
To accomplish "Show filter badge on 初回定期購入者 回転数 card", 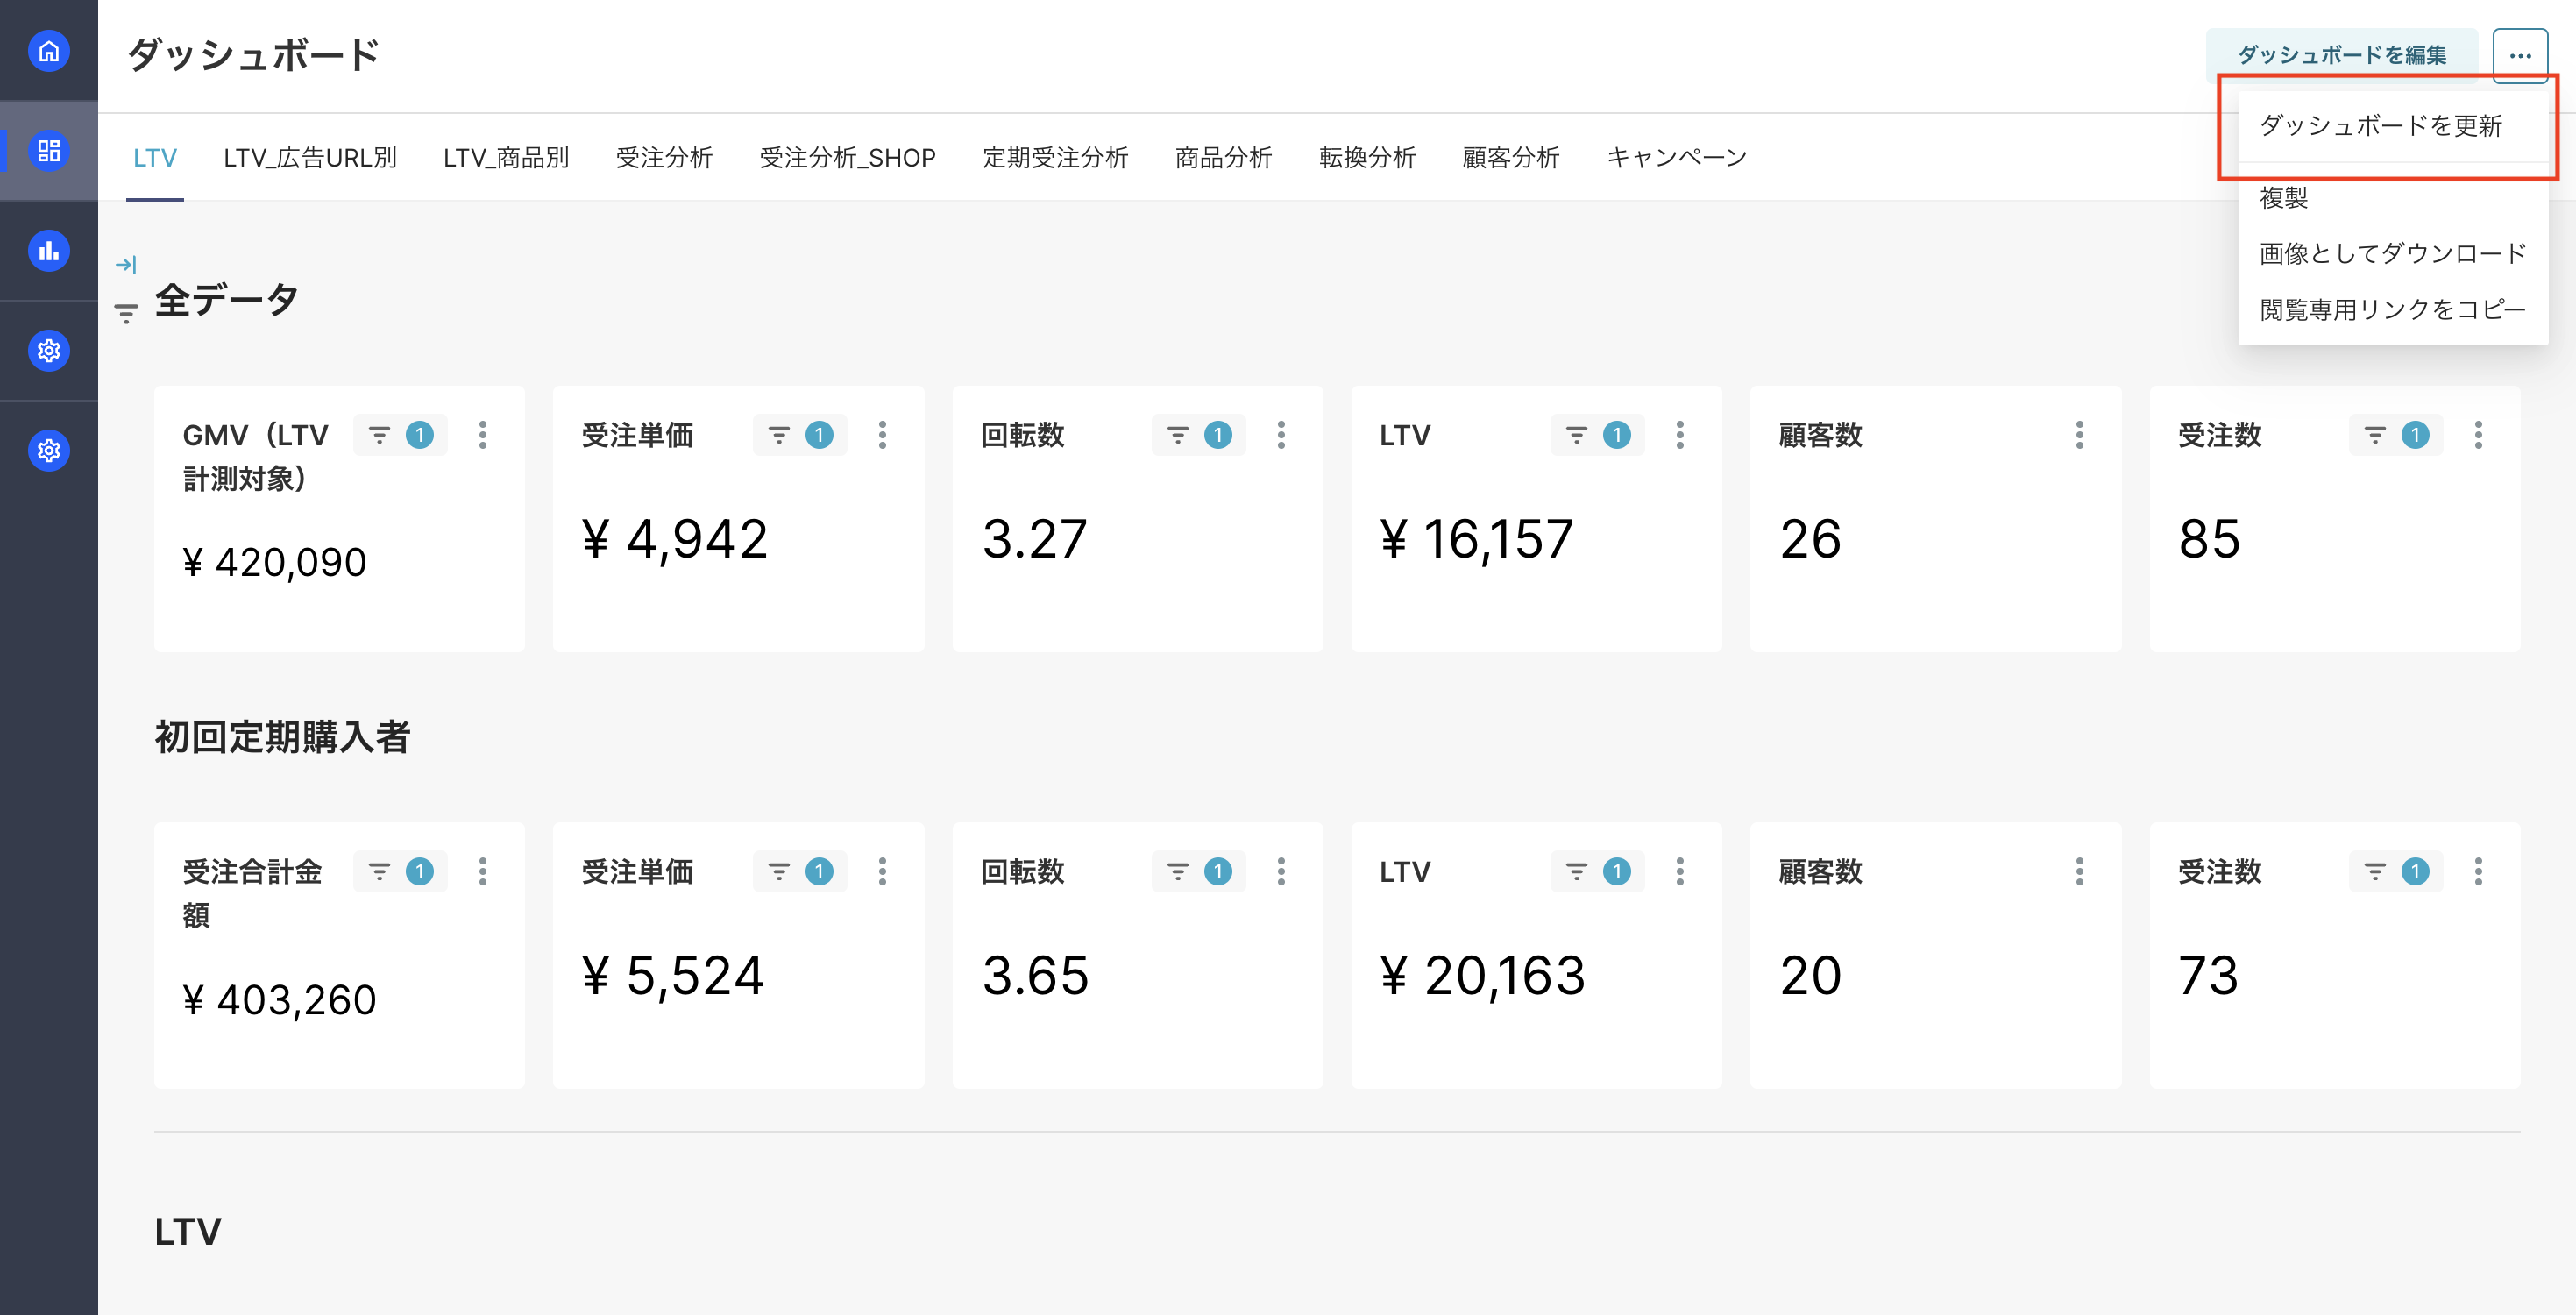I will pos(1199,872).
